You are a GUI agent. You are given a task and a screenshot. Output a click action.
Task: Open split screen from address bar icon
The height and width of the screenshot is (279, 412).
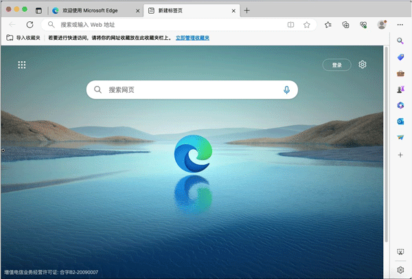[x=290, y=25]
